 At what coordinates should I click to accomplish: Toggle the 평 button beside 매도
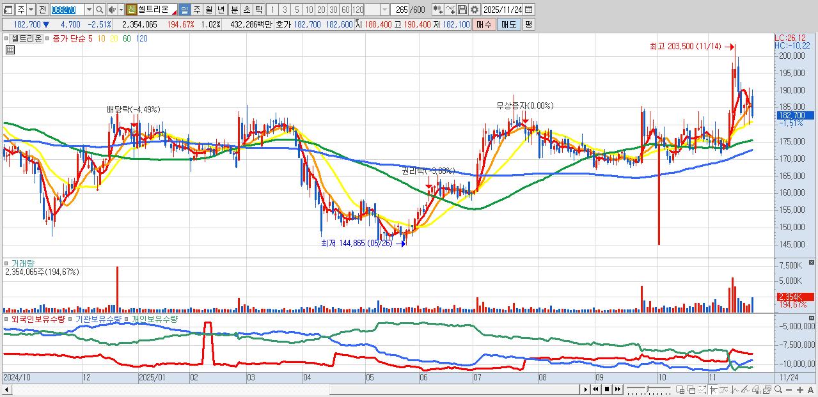click(x=528, y=24)
